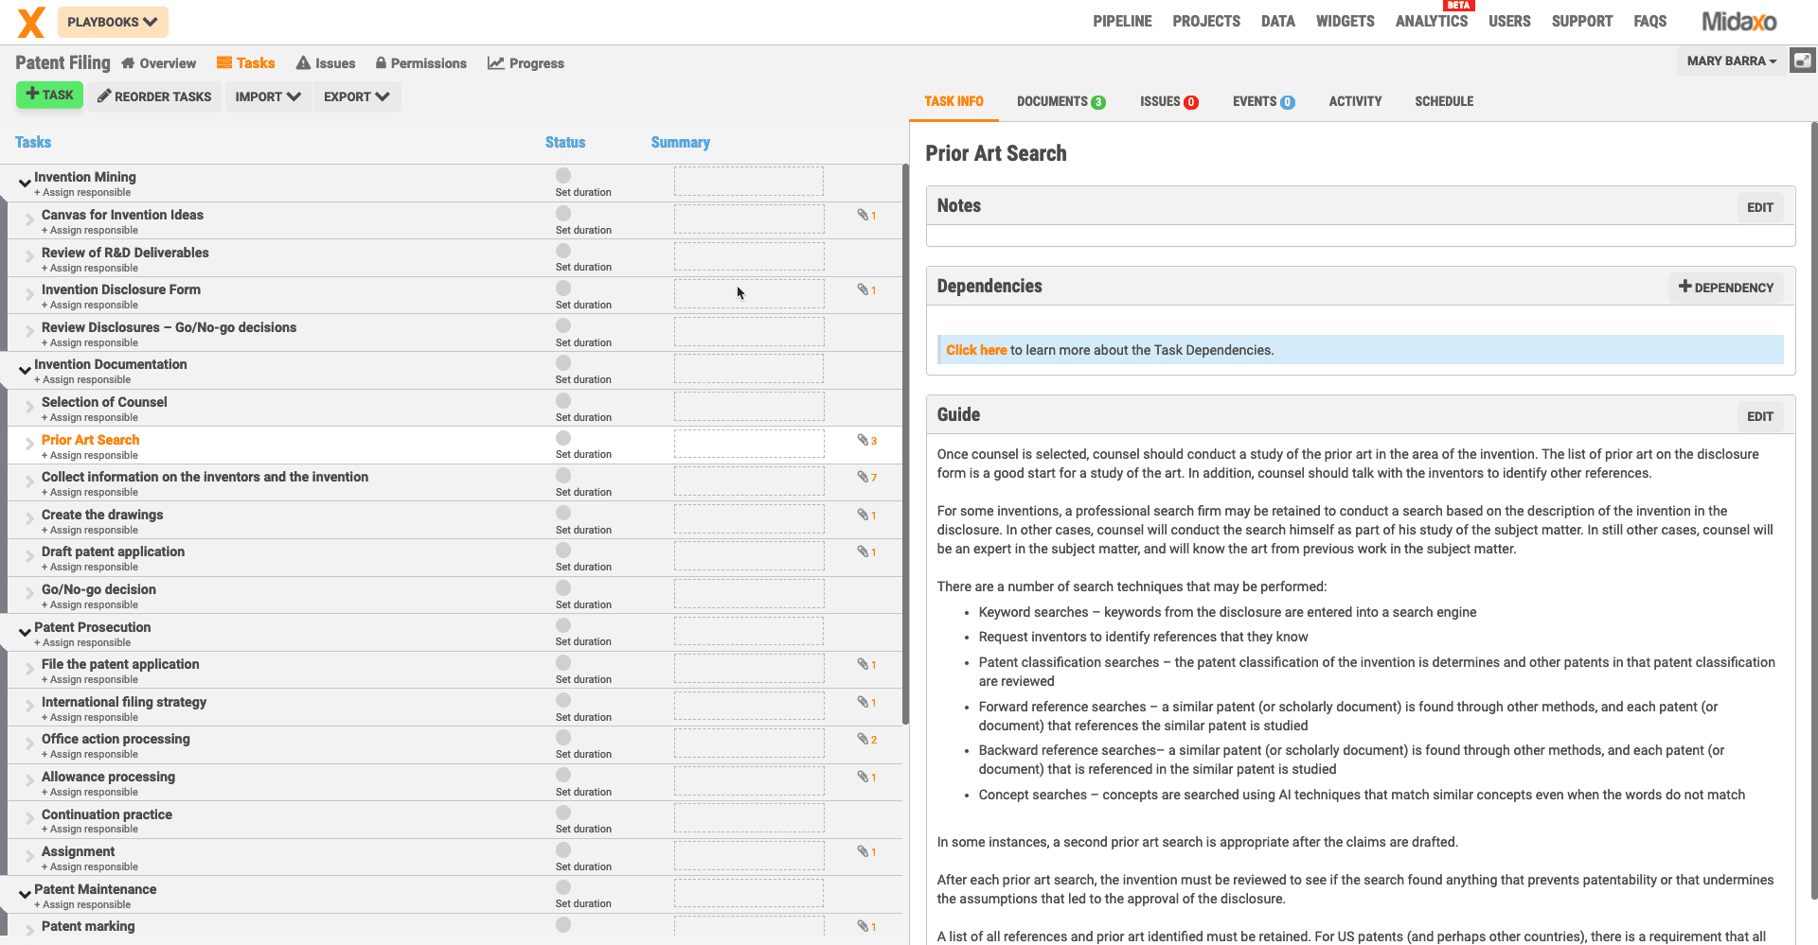This screenshot has width=1818, height=945.
Task: Switch to the Activity tab
Action: (1355, 101)
